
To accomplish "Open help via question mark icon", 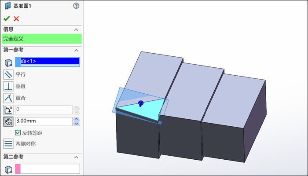I will coord(76,6).
